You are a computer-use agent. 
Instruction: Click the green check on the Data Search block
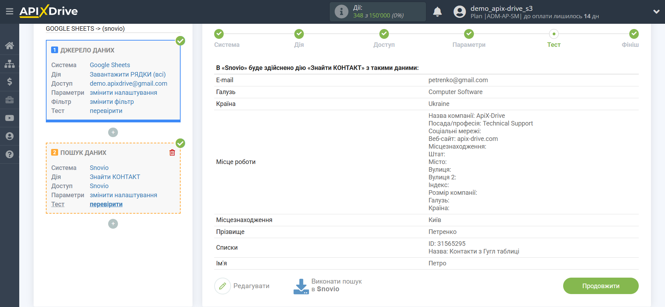pos(180,143)
